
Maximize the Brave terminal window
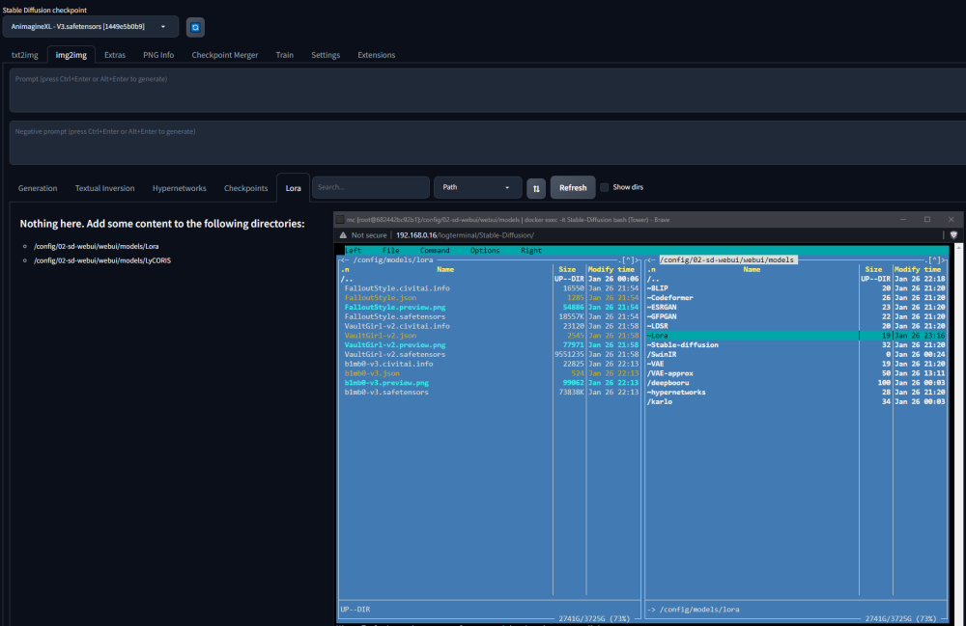(927, 219)
